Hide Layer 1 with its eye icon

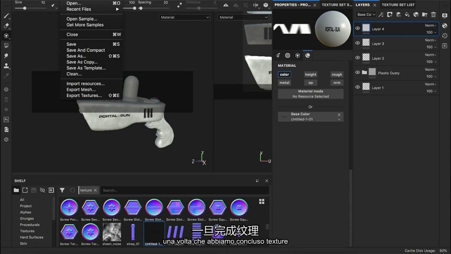pyautogui.click(x=358, y=87)
